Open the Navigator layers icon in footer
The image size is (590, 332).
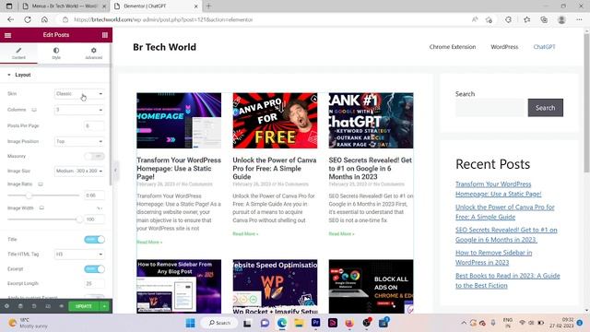click(x=20, y=306)
